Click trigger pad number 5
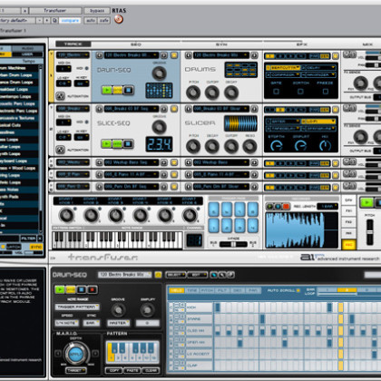Image resolution: width=381 pixels, height=381 pixels. point(213,209)
